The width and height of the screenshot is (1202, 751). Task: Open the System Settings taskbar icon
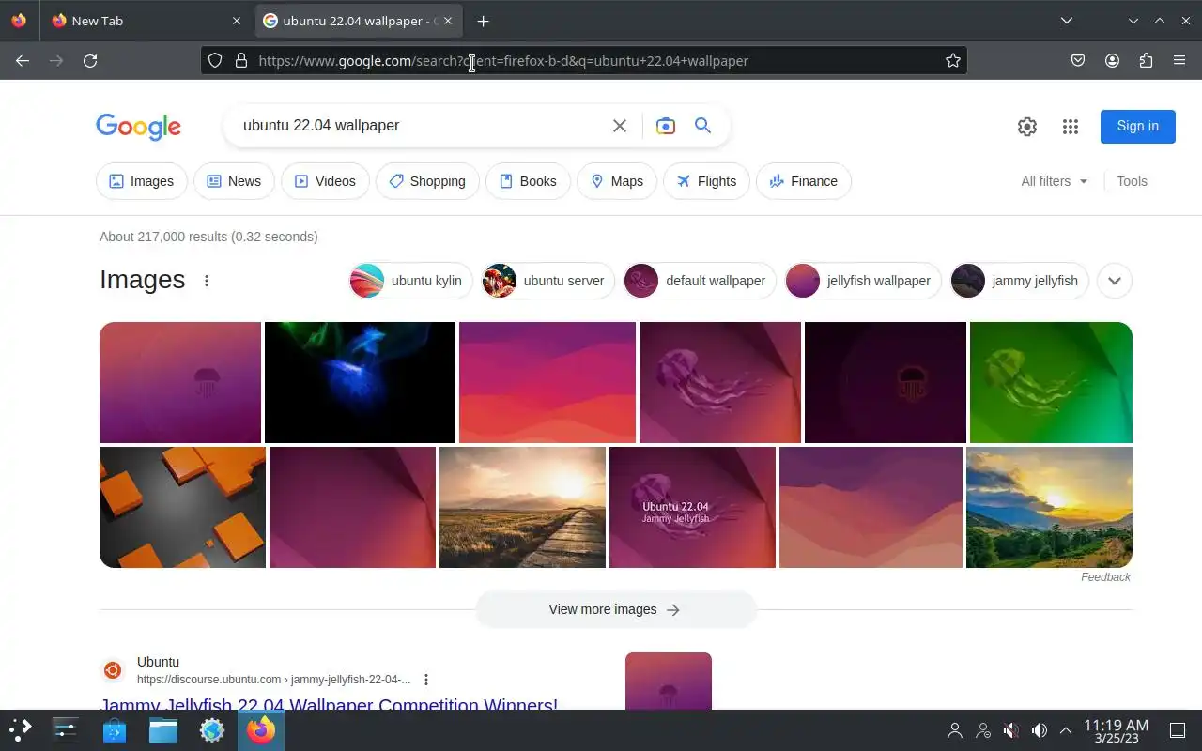click(x=66, y=729)
